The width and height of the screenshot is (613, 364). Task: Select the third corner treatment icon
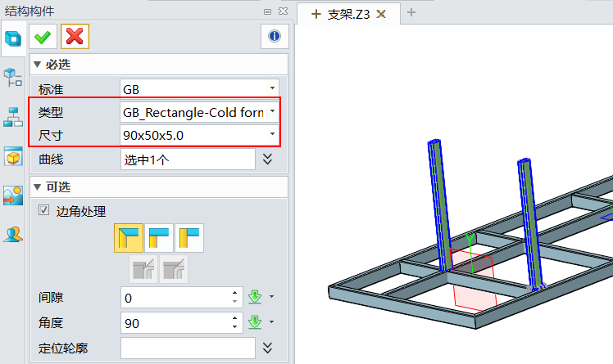coord(189,238)
